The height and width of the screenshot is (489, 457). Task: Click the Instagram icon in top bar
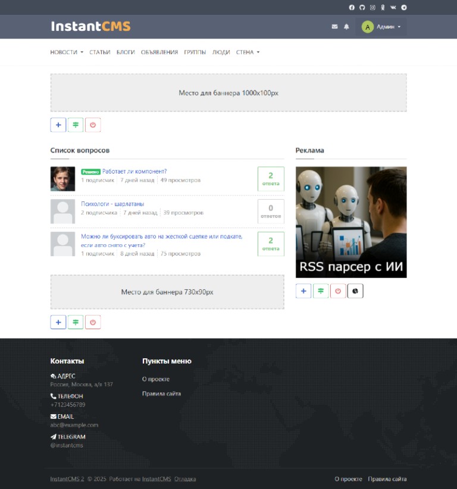(373, 8)
